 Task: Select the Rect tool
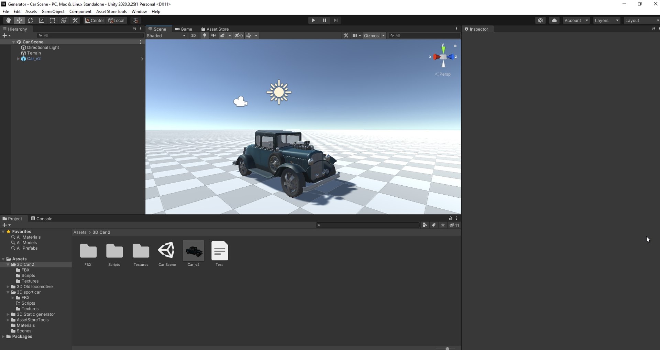pyautogui.click(x=53, y=20)
